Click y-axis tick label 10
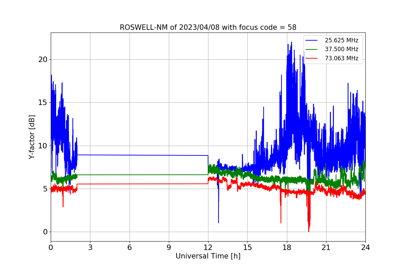 [43, 146]
